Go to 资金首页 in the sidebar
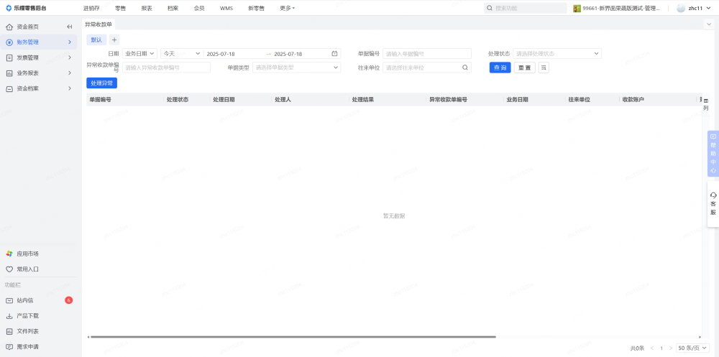Image resolution: width=719 pixels, height=357 pixels. [27, 27]
